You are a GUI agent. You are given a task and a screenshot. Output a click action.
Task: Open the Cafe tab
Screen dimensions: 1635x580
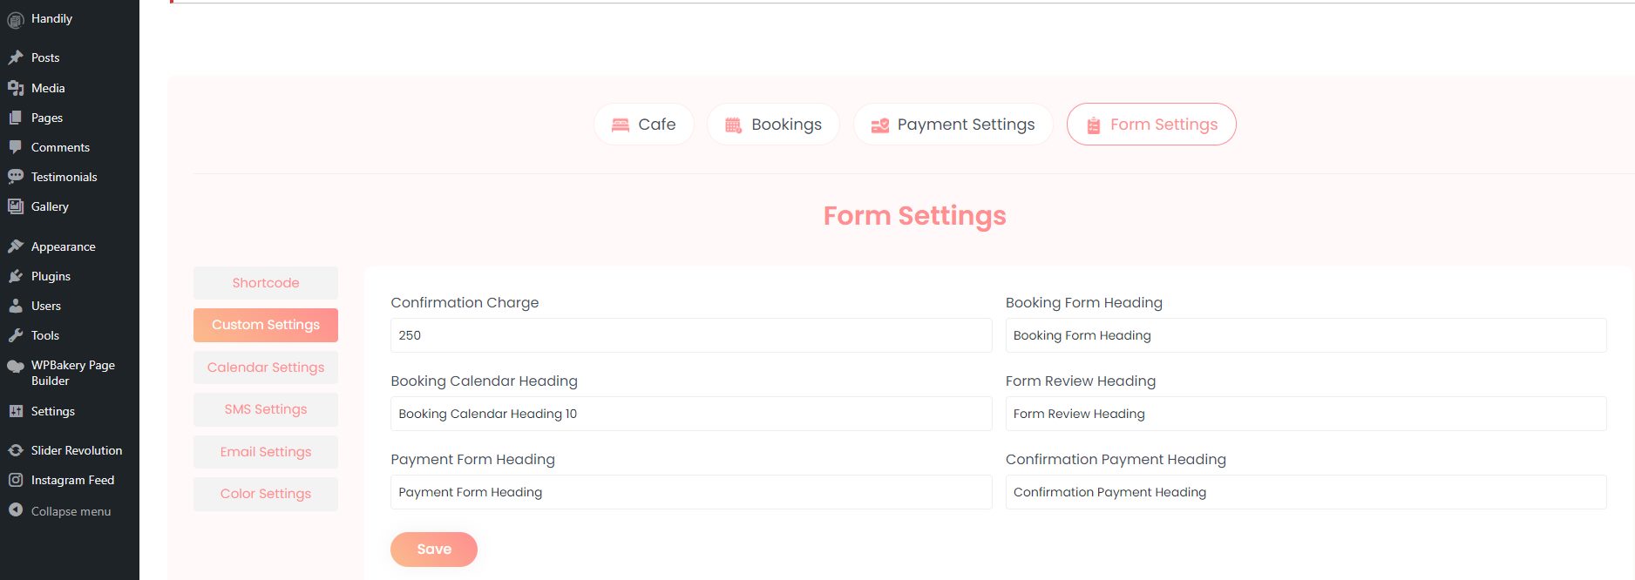click(x=643, y=125)
